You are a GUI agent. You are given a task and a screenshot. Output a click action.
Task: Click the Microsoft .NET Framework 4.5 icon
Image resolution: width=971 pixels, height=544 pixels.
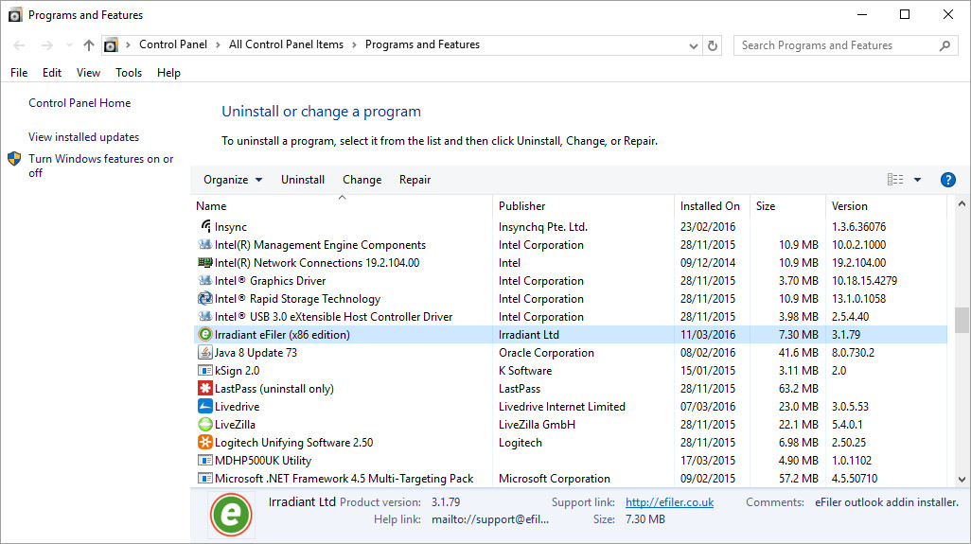205,478
